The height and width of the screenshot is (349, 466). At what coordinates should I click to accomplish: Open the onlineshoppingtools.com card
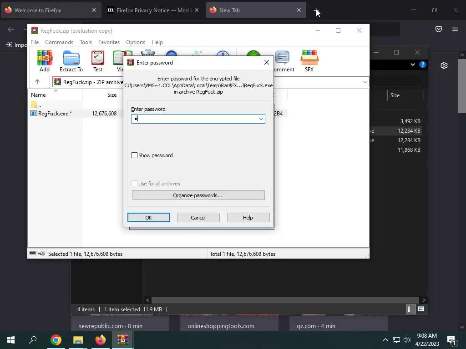(x=229, y=323)
